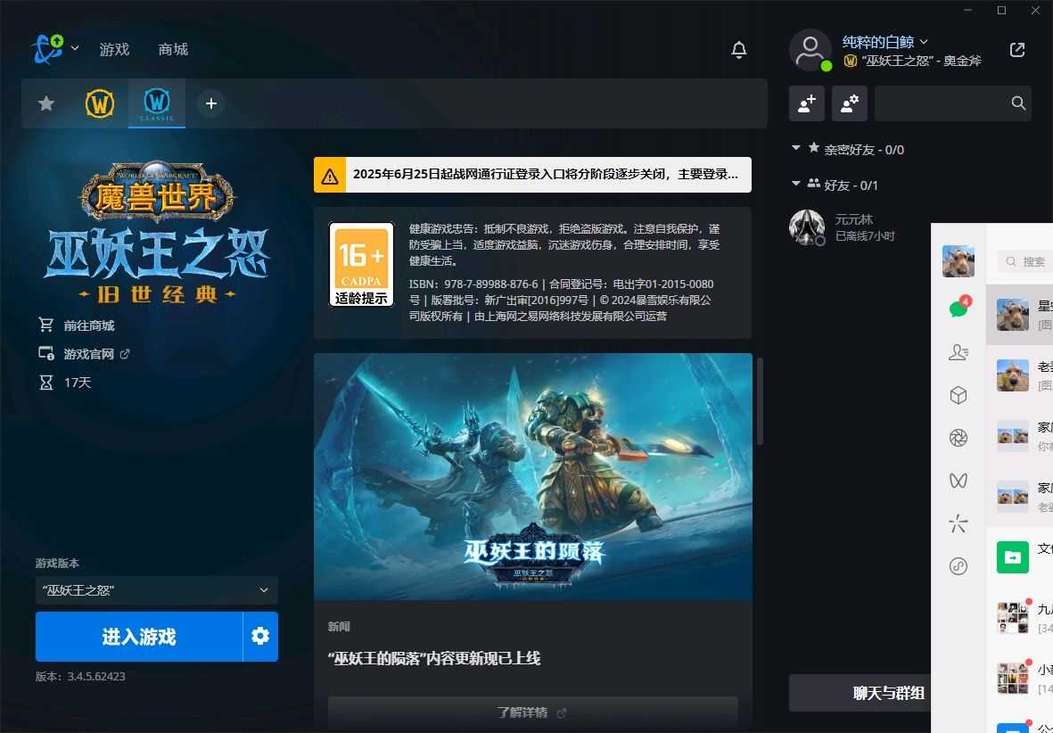Click the 已离线7小时 status text
This screenshot has width=1053, height=733.
tap(864, 235)
